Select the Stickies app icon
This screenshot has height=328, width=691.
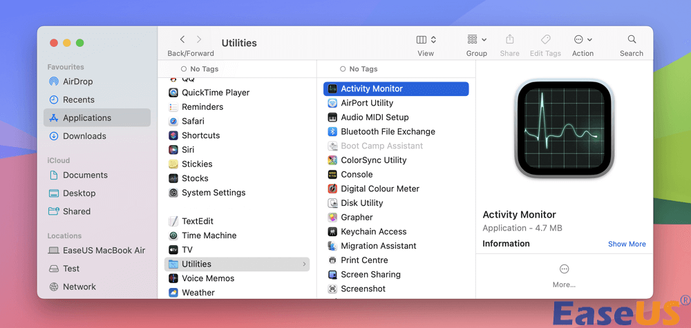click(173, 164)
